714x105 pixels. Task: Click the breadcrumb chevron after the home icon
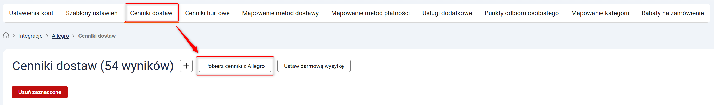click(x=14, y=36)
